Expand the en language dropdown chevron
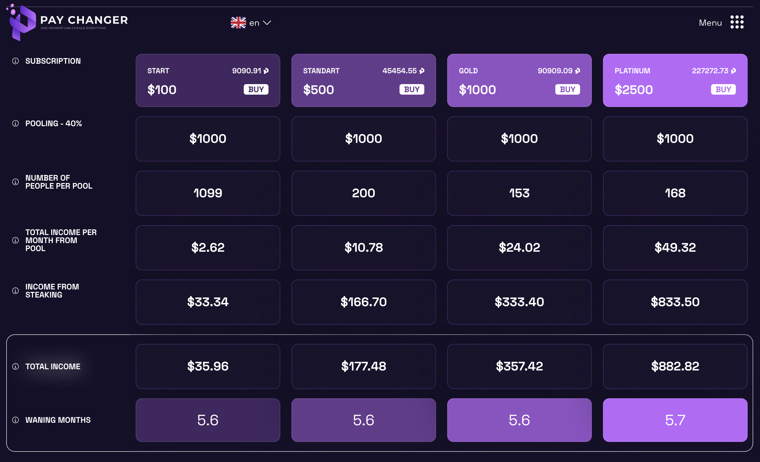Image resolution: width=760 pixels, height=462 pixels. point(267,23)
